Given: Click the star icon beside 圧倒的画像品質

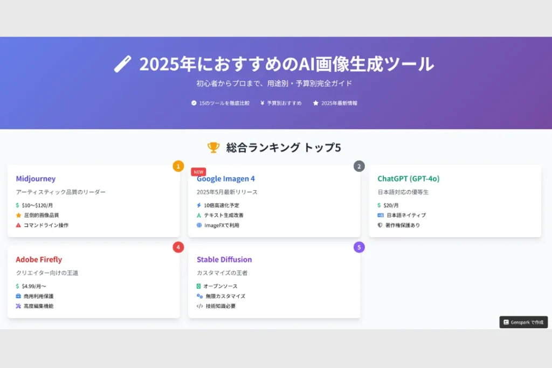Looking at the screenshot, I should (x=19, y=215).
